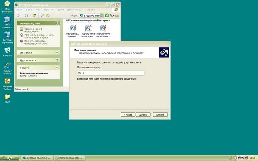Expand the Другие места panel
Image resolution: width=258 pixels, height=161 pixels.
tap(57, 60)
